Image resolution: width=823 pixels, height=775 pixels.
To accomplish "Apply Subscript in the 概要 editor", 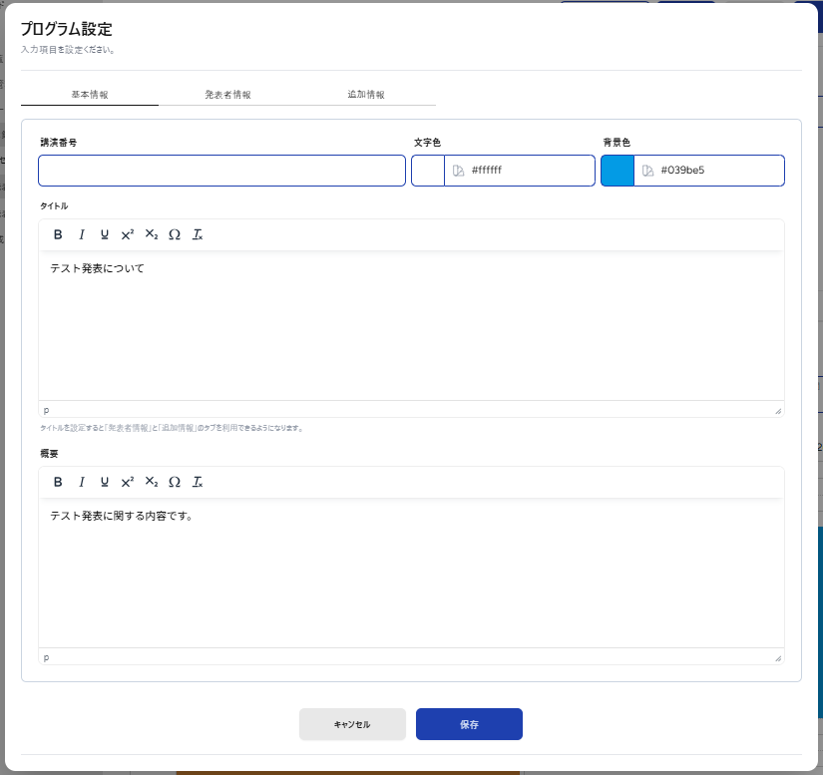I will 152,482.
